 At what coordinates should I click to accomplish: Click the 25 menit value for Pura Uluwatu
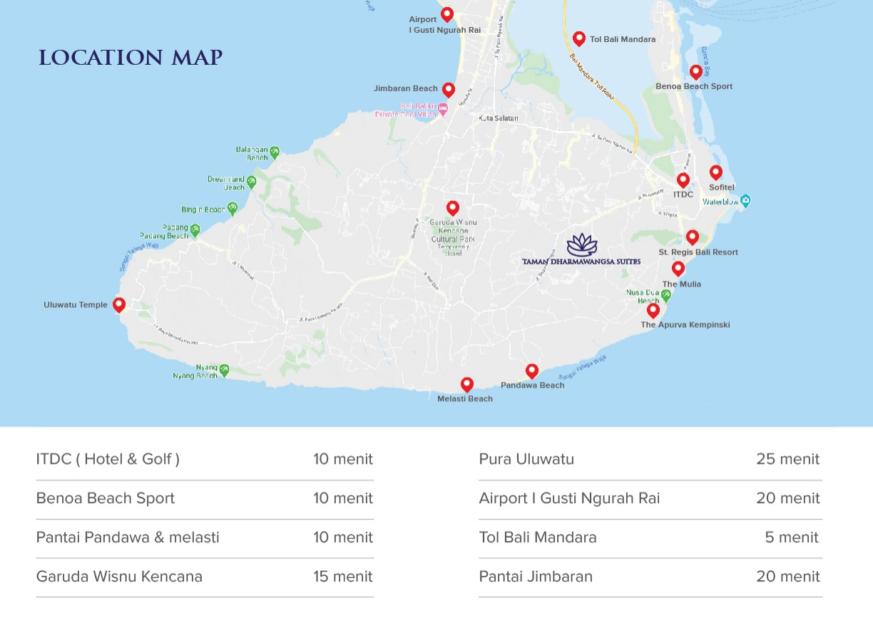(x=788, y=459)
